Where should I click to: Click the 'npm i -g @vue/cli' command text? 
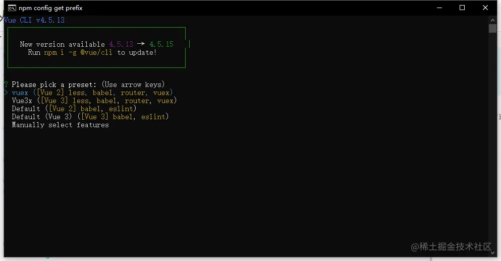point(78,52)
